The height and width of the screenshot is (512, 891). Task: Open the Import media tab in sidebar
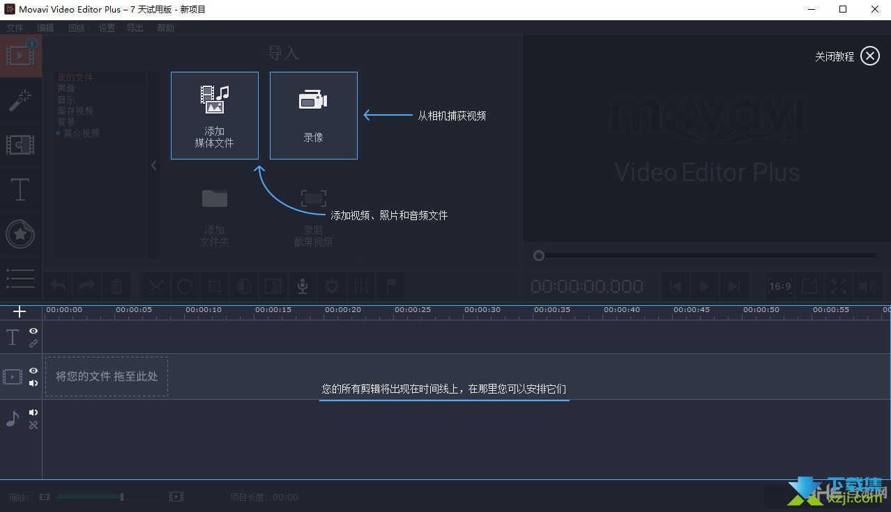pos(21,56)
